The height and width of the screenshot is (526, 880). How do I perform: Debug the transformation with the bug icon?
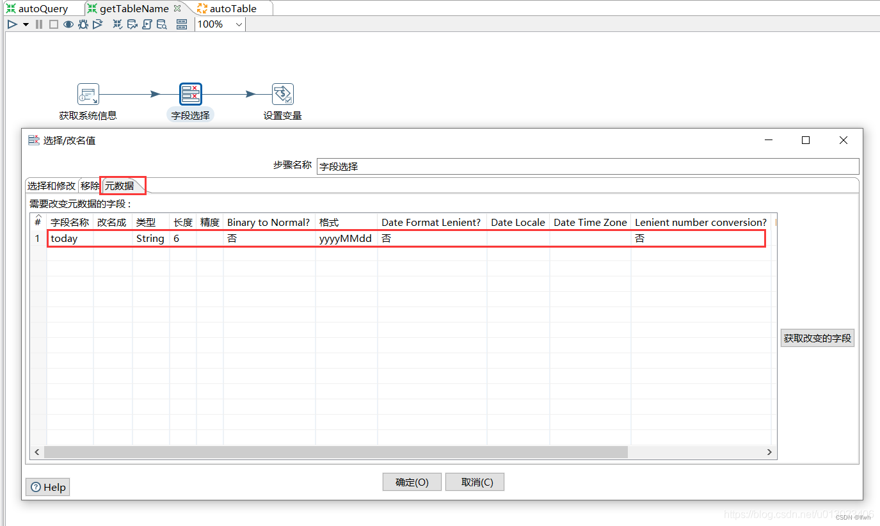83,24
